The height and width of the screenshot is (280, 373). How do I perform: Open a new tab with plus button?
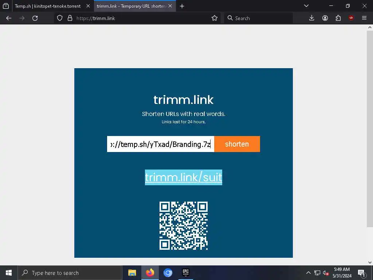182,6
